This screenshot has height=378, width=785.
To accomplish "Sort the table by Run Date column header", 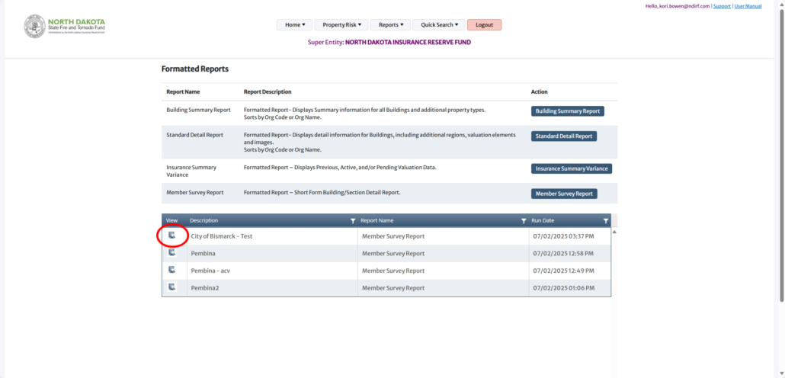I will pyautogui.click(x=543, y=221).
